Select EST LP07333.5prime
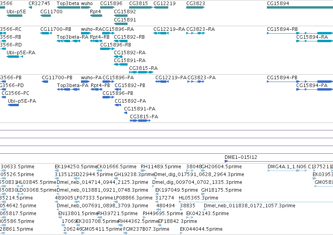This screenshot has width=333, height=235. (x=77, y=202)
